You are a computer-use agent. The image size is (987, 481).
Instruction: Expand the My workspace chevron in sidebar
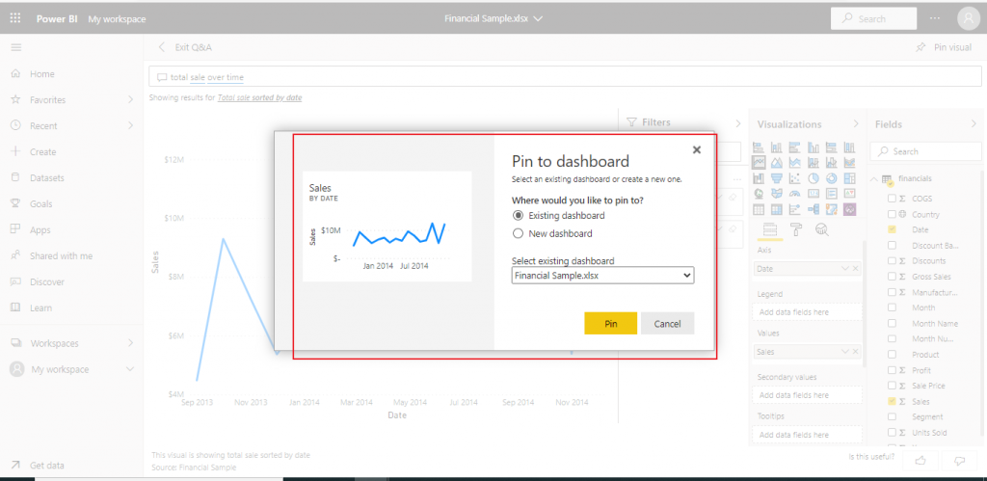130,369
